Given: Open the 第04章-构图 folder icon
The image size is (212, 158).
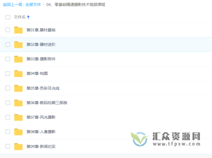Looking at the screenshot, I should click(18, 74).
